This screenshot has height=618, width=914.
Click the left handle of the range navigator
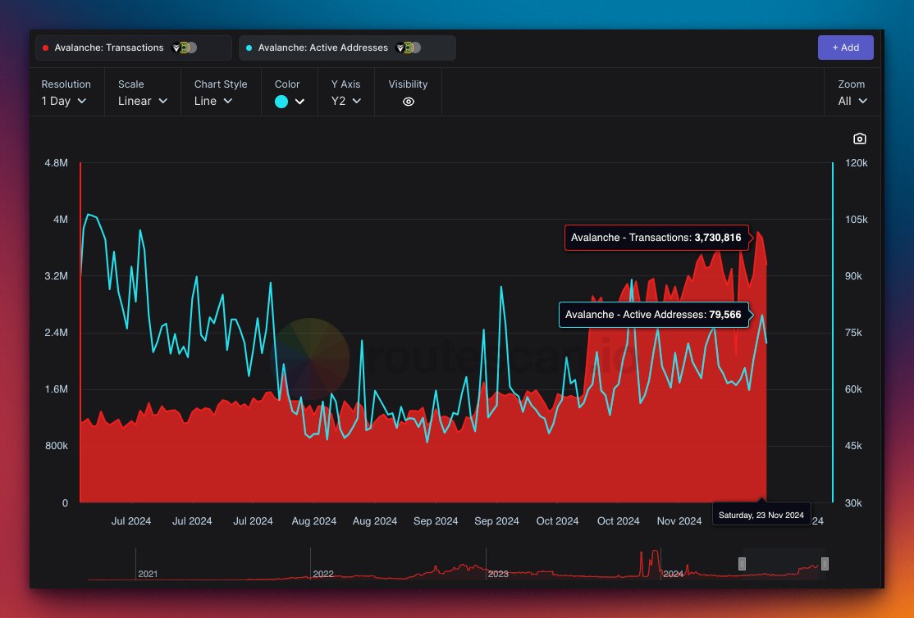(x=742, y=563)
